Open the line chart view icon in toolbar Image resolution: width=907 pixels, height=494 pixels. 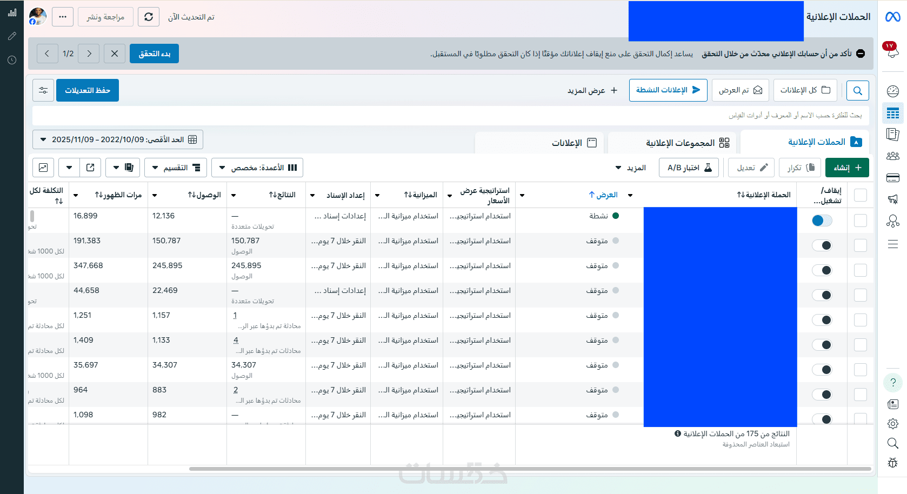tap(43, 168)
